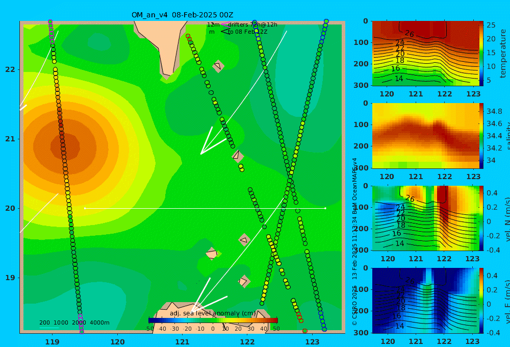Click the salinity colorbar
510x347 pixels.
pyautogui.click(x=481, y=136)
